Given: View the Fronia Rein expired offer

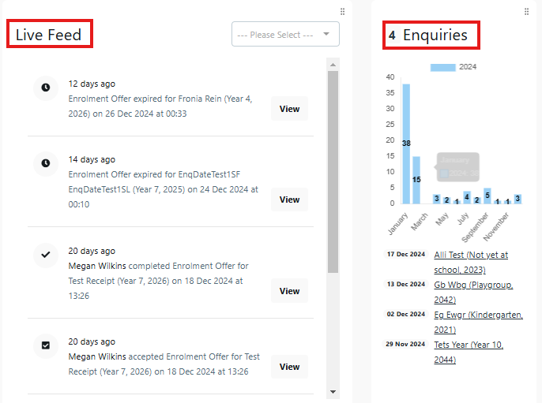Looking at the screenshot, I should [x=289, y=109].
